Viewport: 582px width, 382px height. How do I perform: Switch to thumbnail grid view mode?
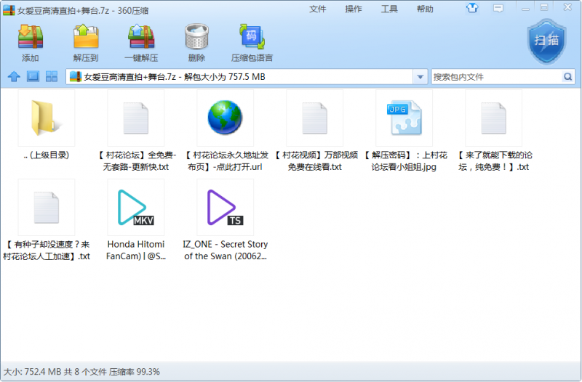point(52,76)
